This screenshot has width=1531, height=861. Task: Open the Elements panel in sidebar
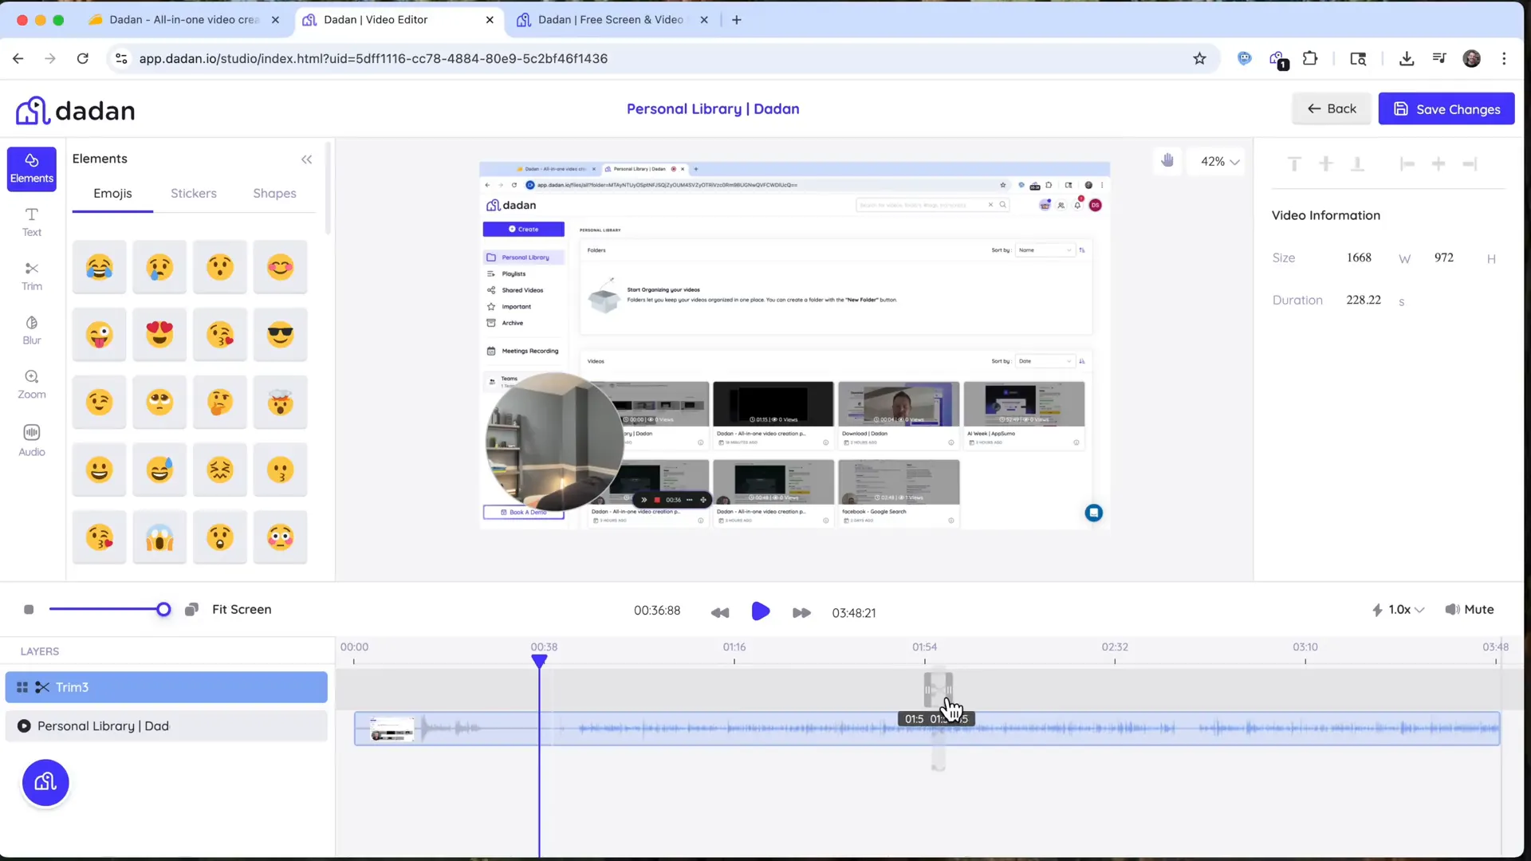[x=32, y=168]
